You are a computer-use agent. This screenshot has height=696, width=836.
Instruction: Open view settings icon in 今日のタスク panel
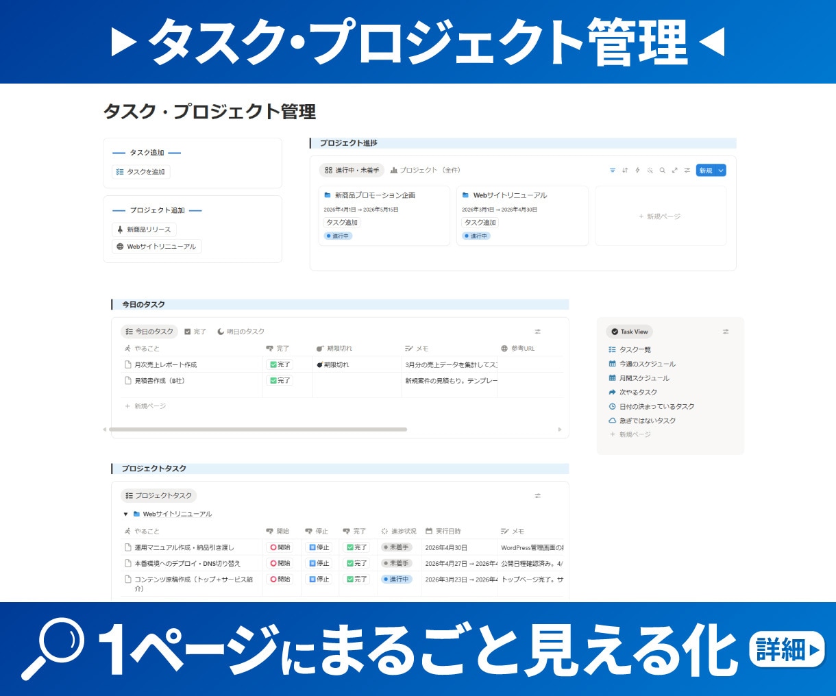538,332
